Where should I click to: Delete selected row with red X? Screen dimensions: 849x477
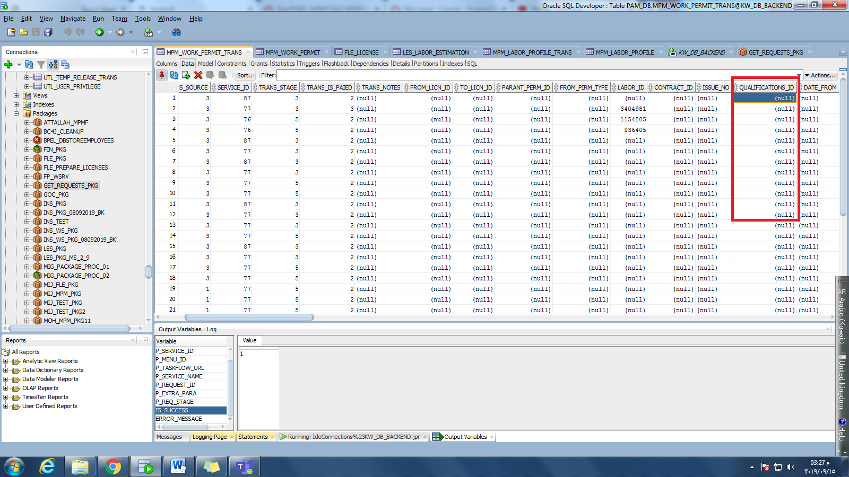click(x=198, y=75)
